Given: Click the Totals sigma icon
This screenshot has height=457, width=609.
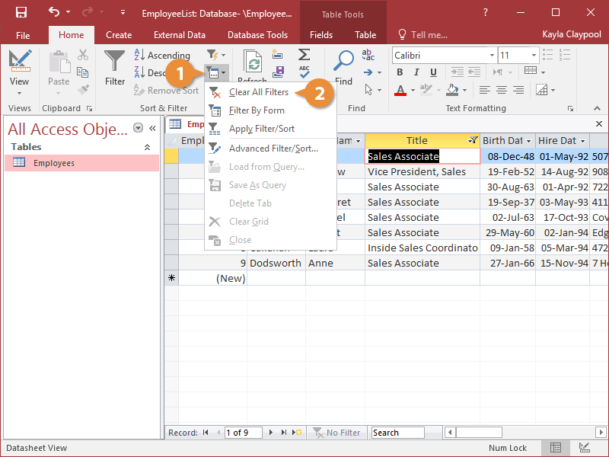Looking at the screenshot, I should tap(304, 55).
